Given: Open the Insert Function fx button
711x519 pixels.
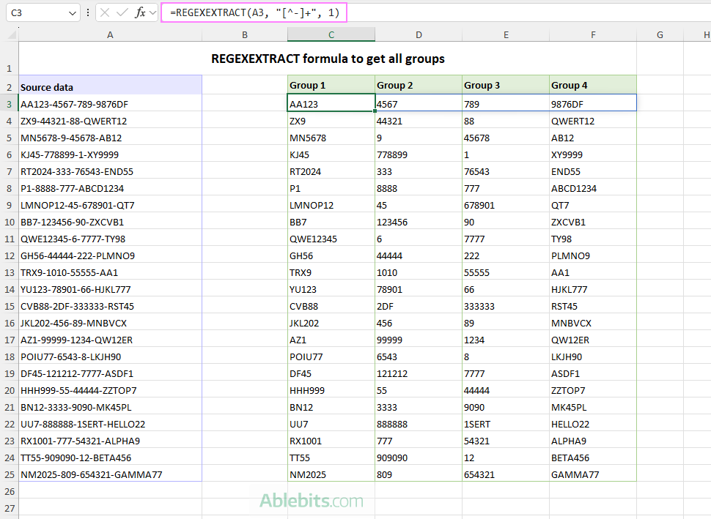Looking at the screenshot, I should [x=140, y=12].
